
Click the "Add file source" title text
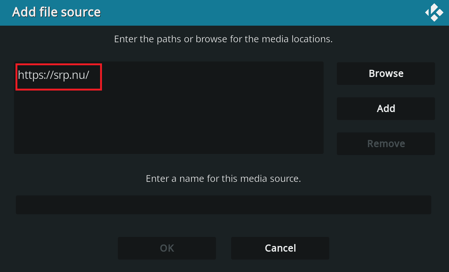[56, 12]
